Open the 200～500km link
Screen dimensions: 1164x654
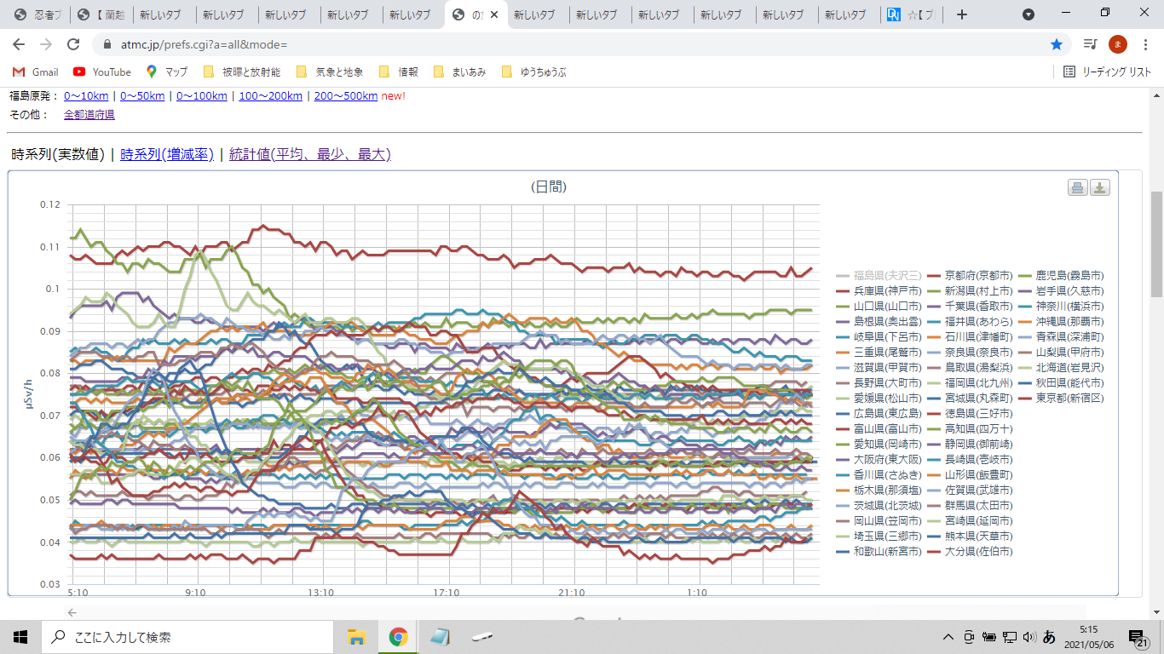(x=346, y=95)
